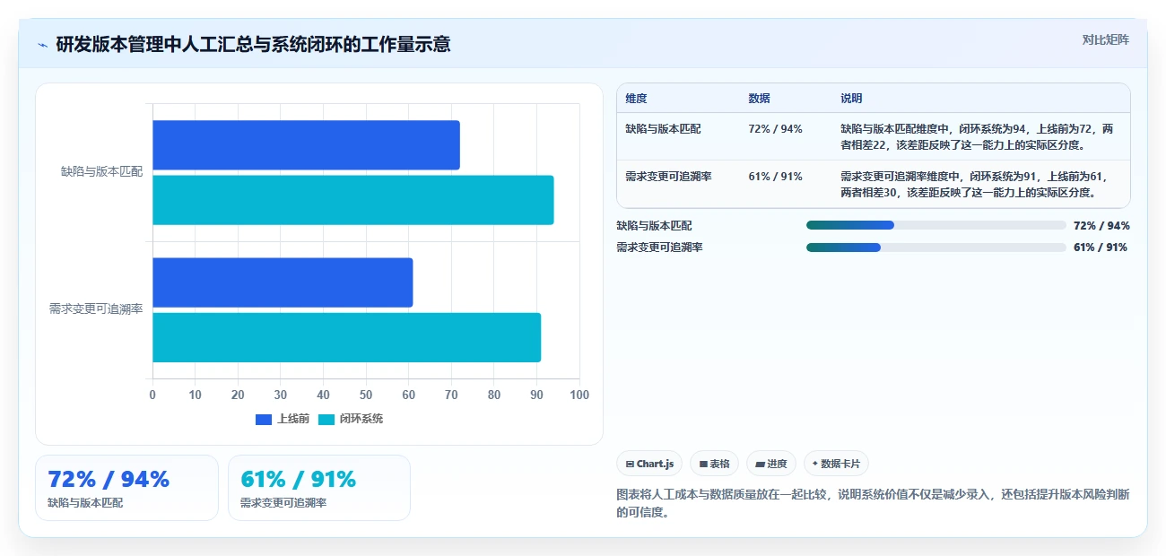Click the description mentioning 两者相差22
This screenshot has height=556, width=1166.
[x=978, y=136]
